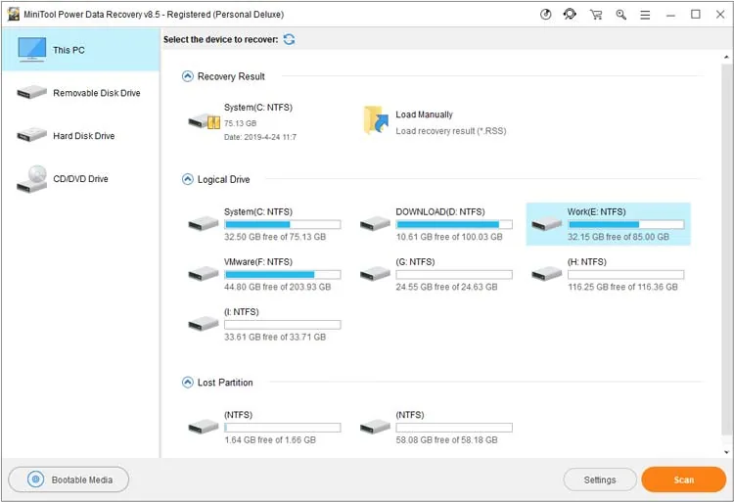Collapse the Lost Partition section
Viewport: 734px width, 502px height.
187,383
